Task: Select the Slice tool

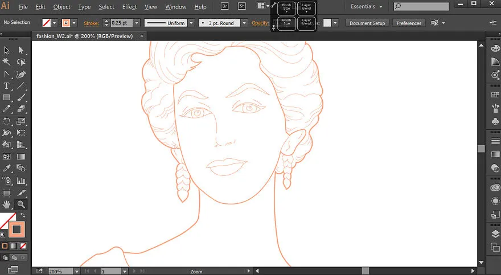Action: 21,192
